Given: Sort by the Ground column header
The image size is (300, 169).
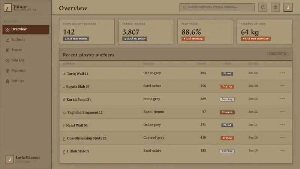Looking at the screenshot, I should 148,63.
